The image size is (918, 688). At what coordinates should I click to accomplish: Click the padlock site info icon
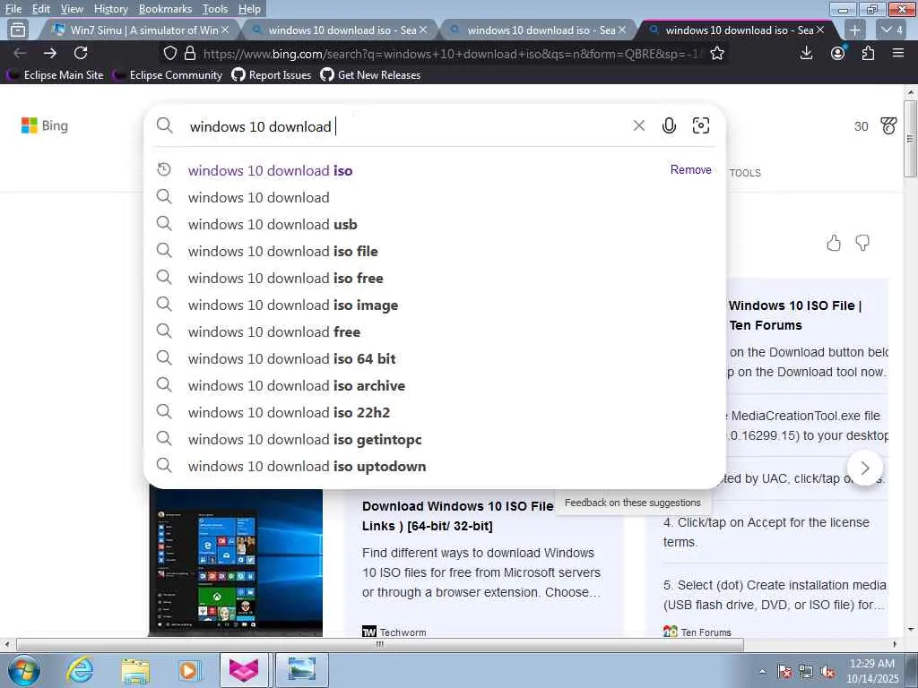190,53
